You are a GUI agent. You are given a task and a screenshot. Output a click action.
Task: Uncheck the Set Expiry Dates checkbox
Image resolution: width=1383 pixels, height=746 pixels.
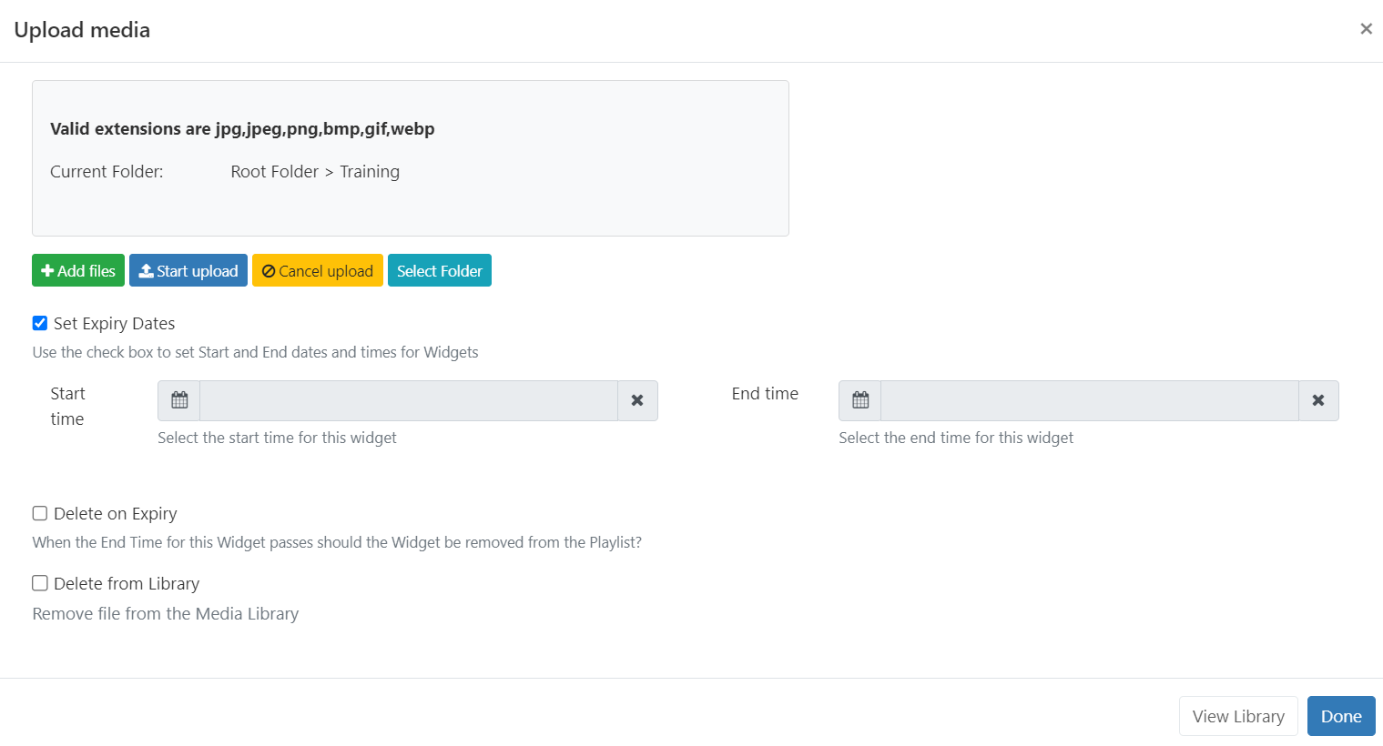tap(40, 324)
